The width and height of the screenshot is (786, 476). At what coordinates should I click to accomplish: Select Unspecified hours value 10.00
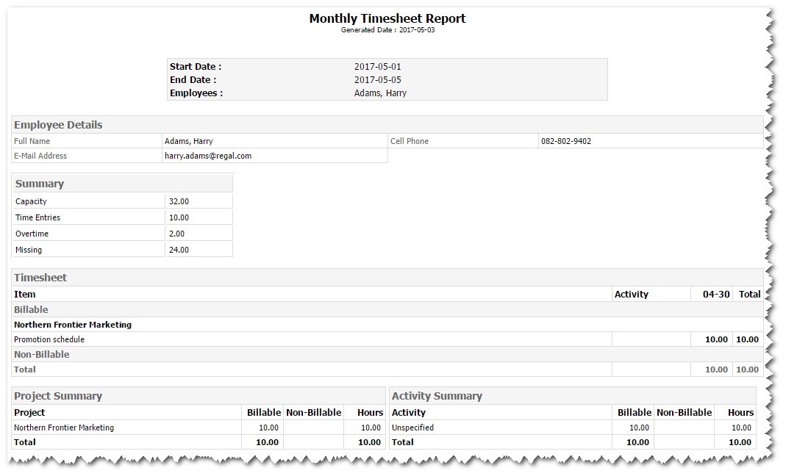click(x=741, y=428)
